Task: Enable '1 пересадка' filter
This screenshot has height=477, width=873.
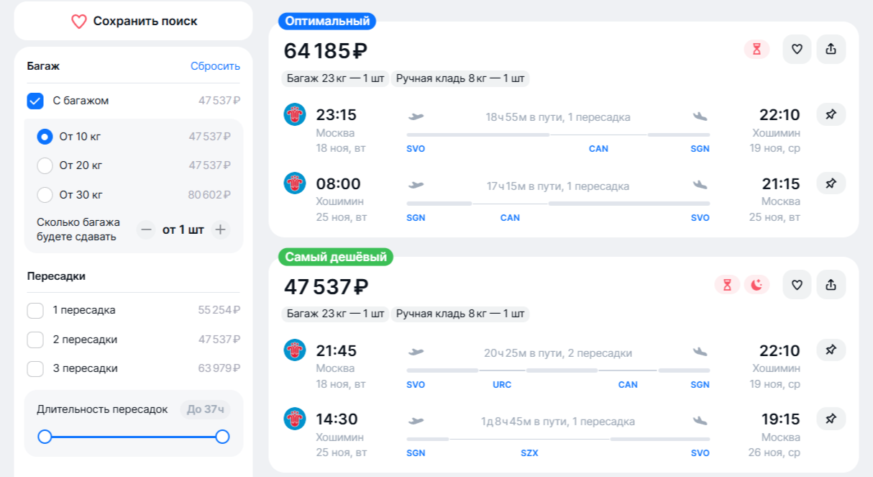Action: 35,311
